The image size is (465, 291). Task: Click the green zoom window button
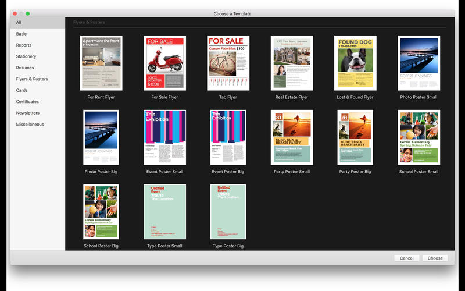(27, 13)
